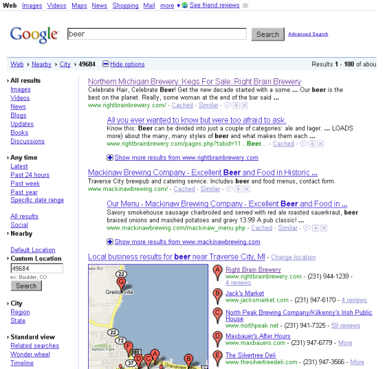Switch to Wonder wheel view

[30, 355]
